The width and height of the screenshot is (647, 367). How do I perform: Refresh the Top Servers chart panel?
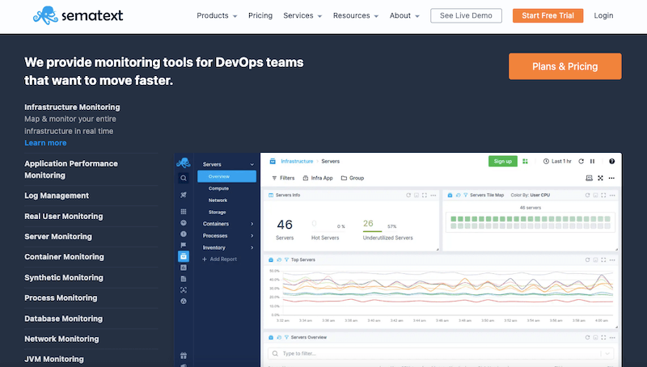click(x=588, y=259)
